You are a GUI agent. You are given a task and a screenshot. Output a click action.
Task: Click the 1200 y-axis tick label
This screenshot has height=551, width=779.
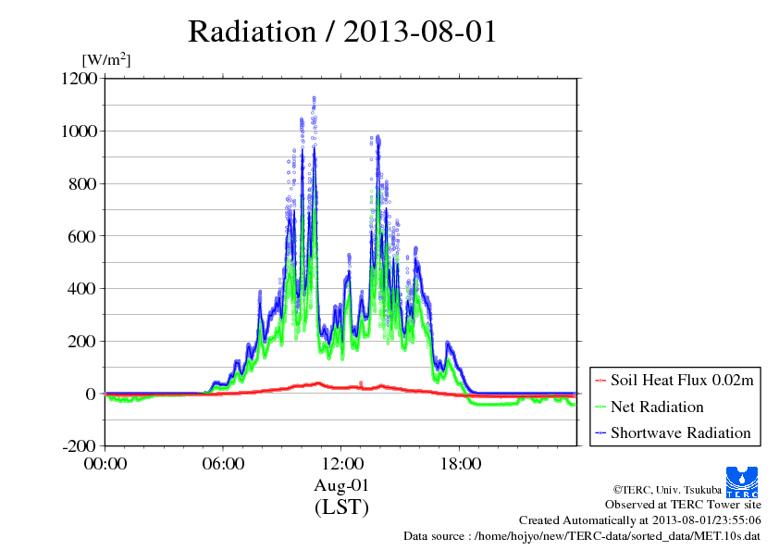79,79
